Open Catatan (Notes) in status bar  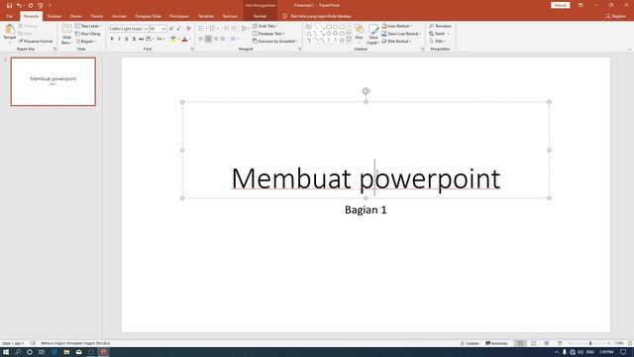pos(470,343)
